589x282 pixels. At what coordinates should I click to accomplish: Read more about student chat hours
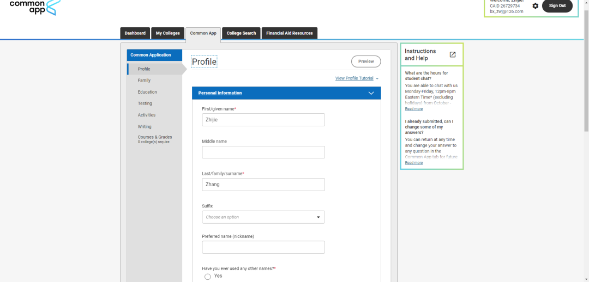click(413, 109)
